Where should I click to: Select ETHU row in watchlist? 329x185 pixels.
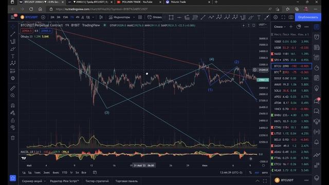291,127
